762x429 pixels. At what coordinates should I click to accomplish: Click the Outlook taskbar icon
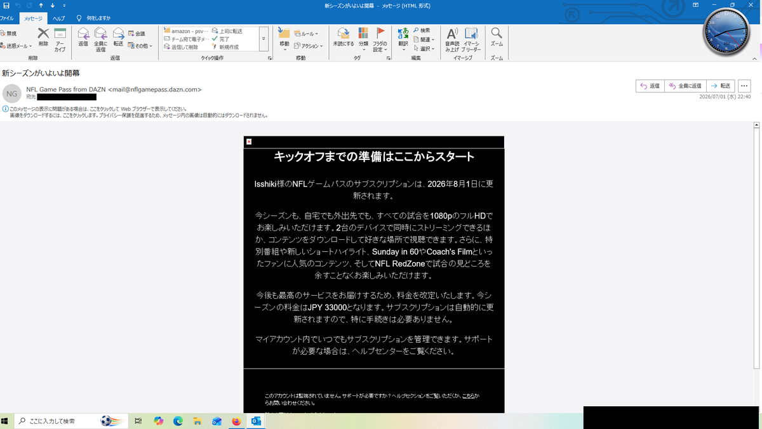pos(256,421)
